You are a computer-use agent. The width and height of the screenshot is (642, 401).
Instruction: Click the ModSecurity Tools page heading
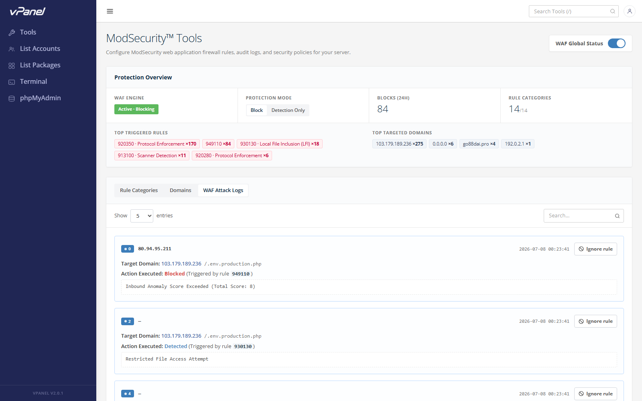coord(154,38)
